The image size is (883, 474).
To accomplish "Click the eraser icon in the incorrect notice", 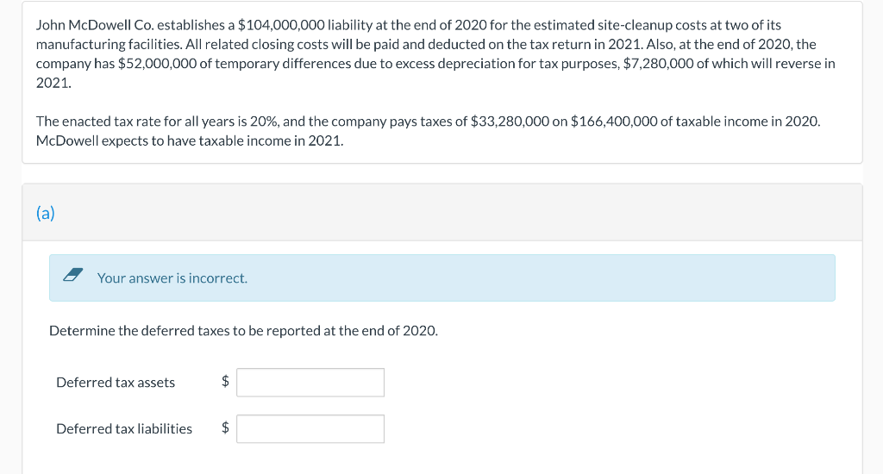I will 72,275.
